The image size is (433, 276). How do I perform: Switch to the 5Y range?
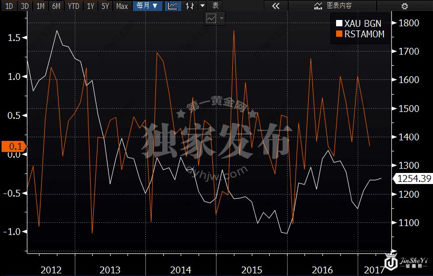coord(105,6)
